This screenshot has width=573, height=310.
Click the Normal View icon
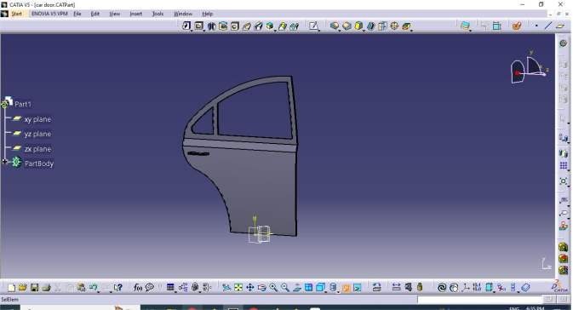coord(297,288)
